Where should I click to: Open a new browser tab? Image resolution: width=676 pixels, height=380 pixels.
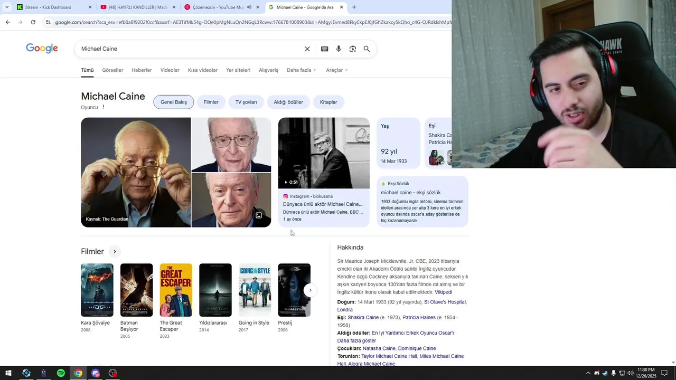click(x=354, y=7)
